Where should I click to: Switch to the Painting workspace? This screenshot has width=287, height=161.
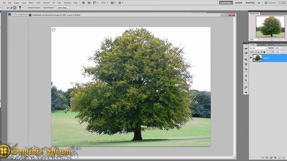coord(250,3)
